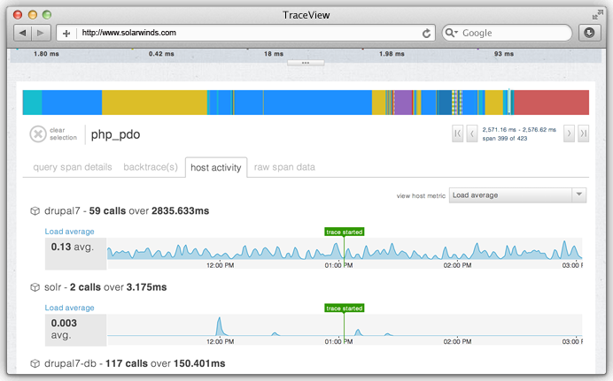This screenshot has height=381, width=613.
Task: Click the '0.13 avg.' value box
Action: (75, 254)
